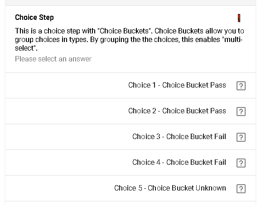261x205 pixels.
Task: Select Choice 4 - Choice Bucket Fail
Action: 179,162
